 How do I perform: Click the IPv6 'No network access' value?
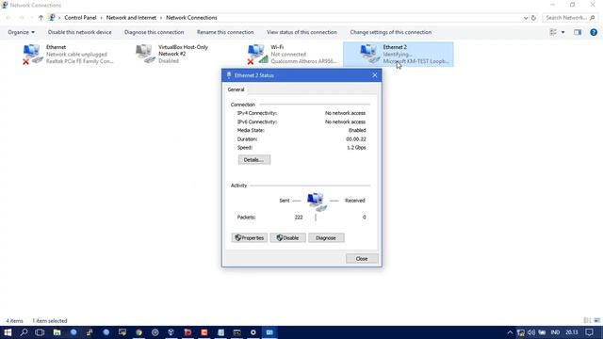coord(346,121)
